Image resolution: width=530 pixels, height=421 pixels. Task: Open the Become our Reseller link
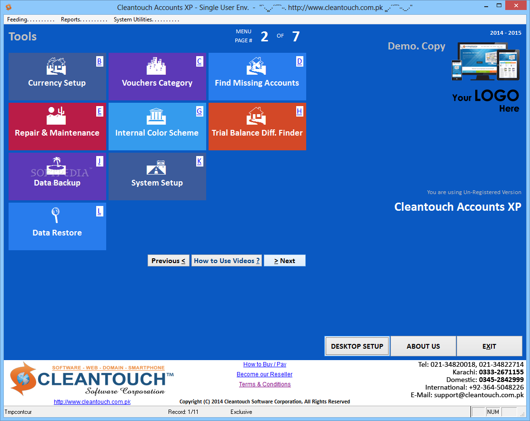point(265,374)
